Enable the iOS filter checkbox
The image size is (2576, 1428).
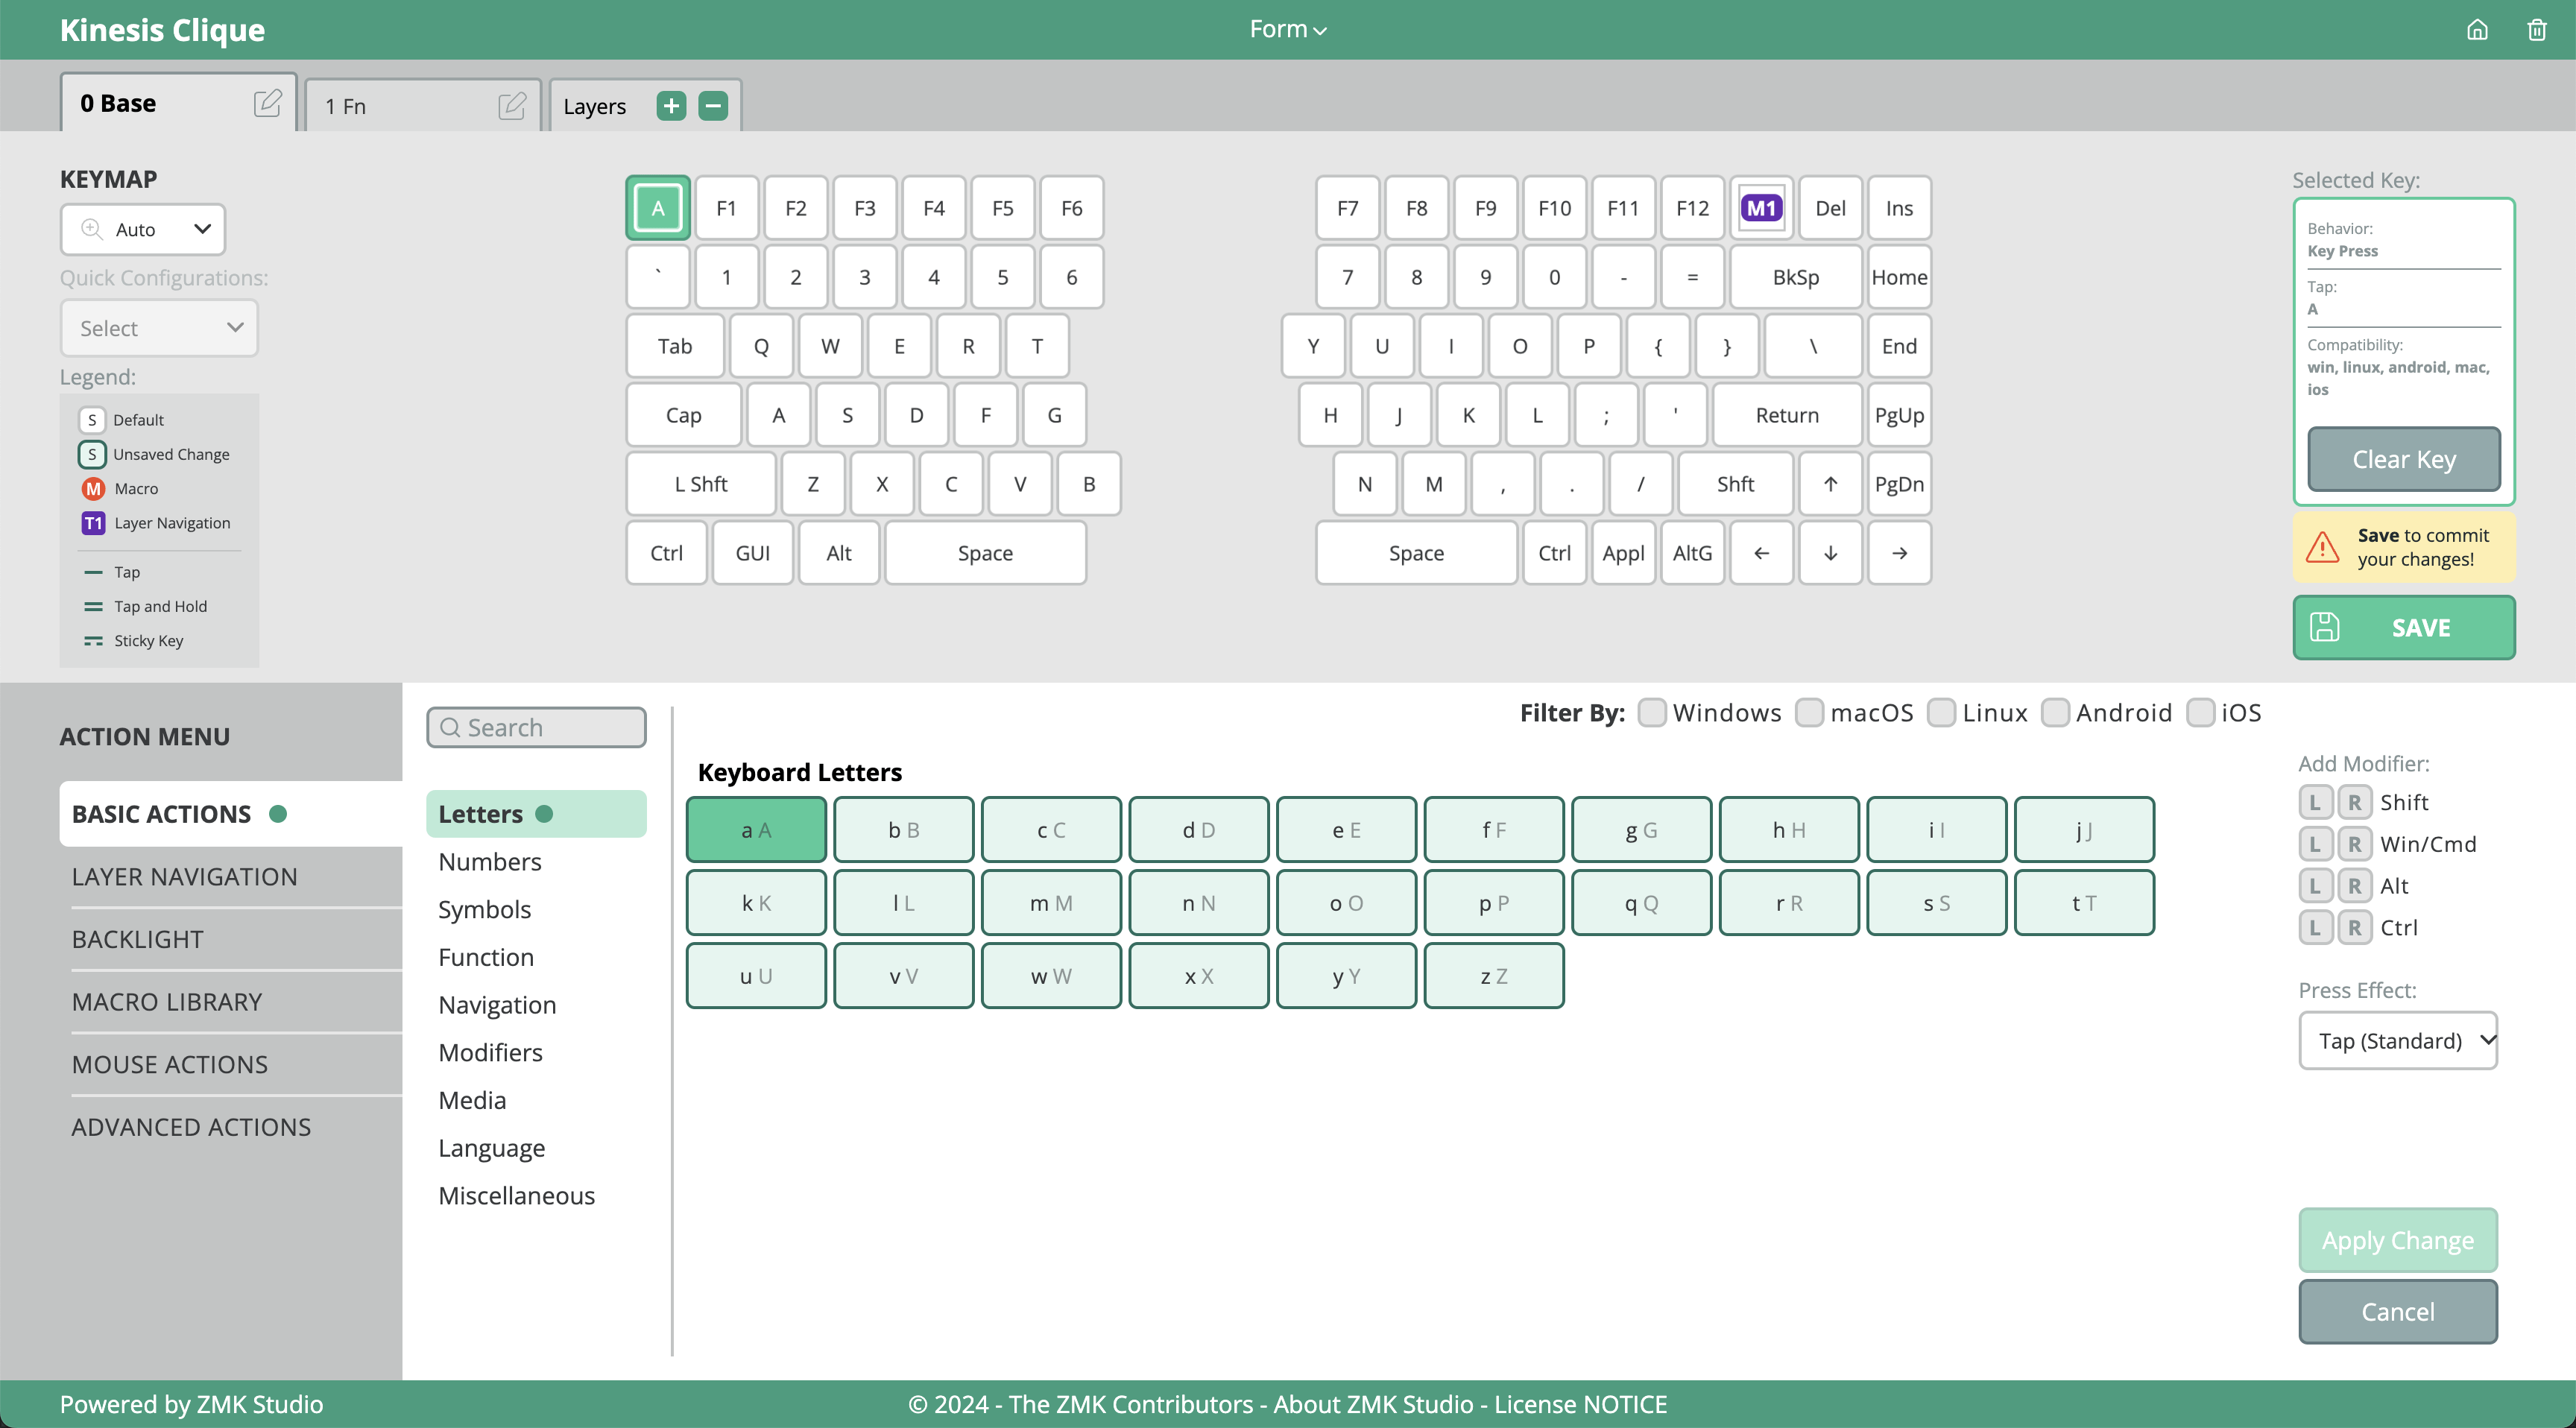[x=2200, y=712]
